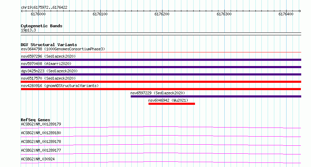Click ruler position 6176400
Screen dimensions: 311x167
click(x=286, y=14)
